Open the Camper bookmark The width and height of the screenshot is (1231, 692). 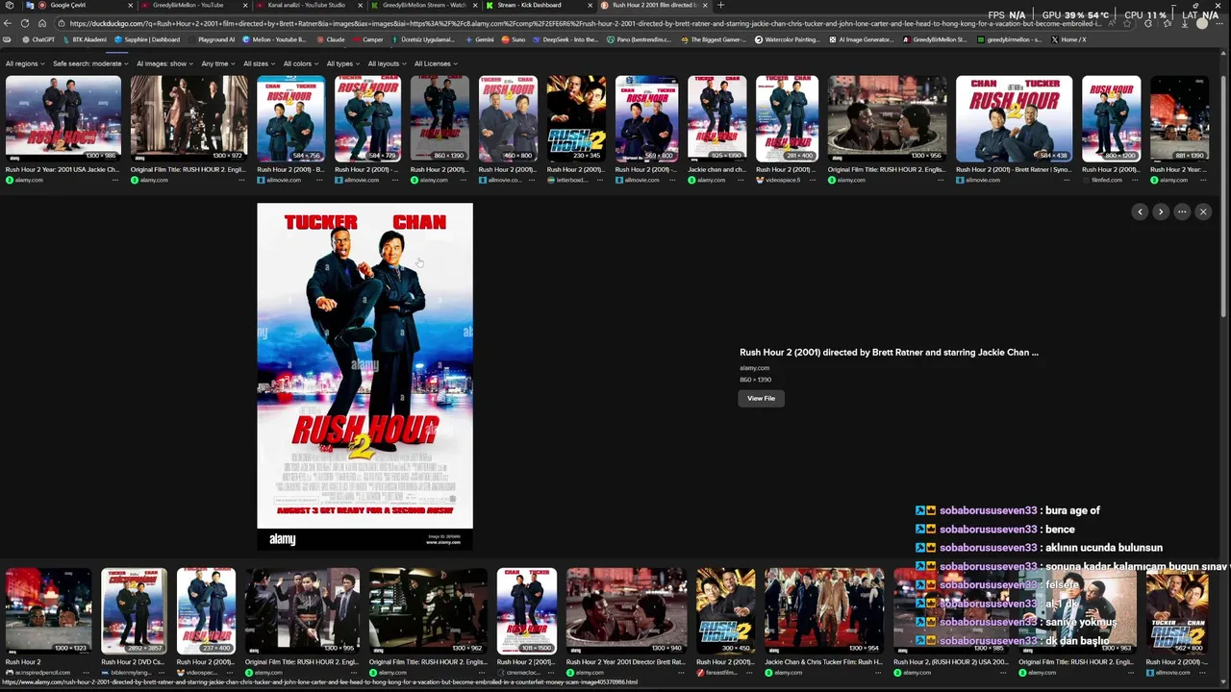(x=368, y=39)
